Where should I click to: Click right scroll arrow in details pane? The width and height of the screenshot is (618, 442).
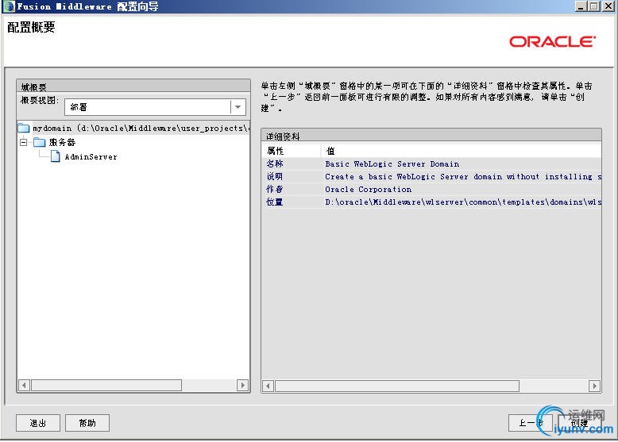(x=594, y=386)
